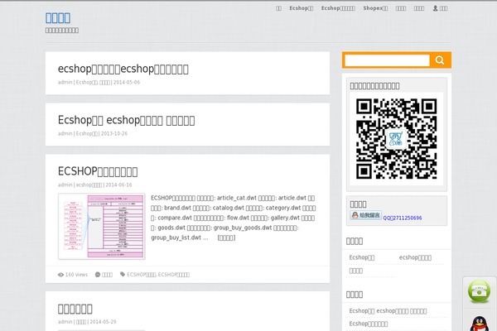This screenshot has width=497, height=331.
Task: Click the eye icon beside 160 views
Action: [x=60, y=275]
